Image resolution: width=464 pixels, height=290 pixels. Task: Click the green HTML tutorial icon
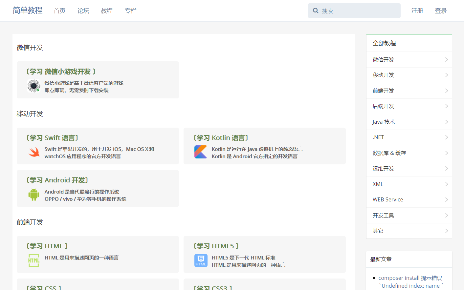coord(34,260)
